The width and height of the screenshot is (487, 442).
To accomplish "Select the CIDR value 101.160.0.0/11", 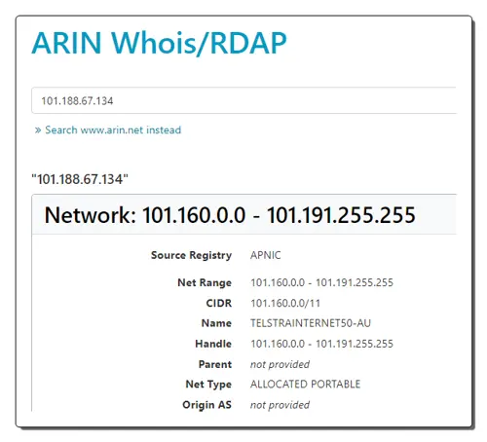I will (285, 303).
